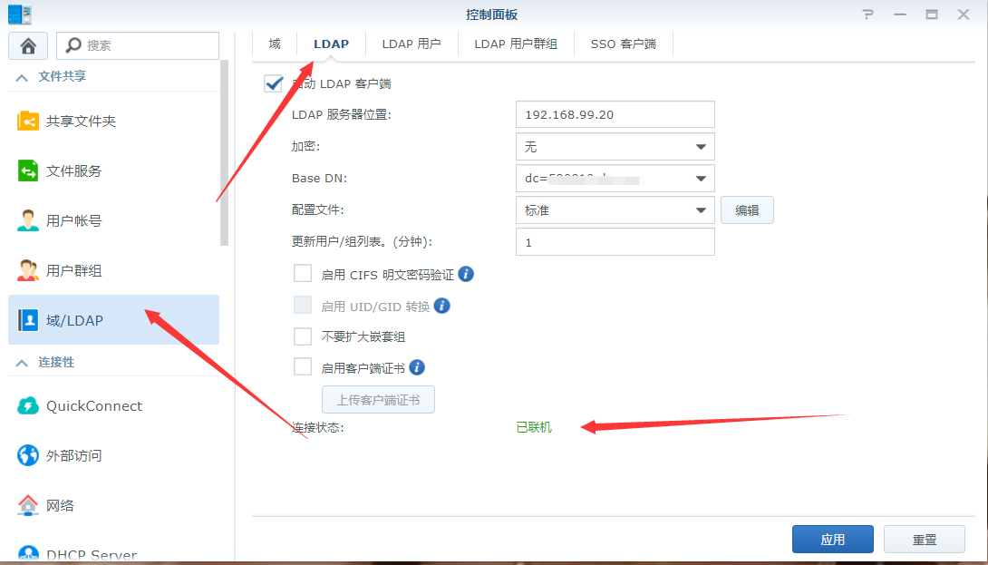Open 网络 network icon in sidebar
The image size is (988, 565).
tap(28, 505)
